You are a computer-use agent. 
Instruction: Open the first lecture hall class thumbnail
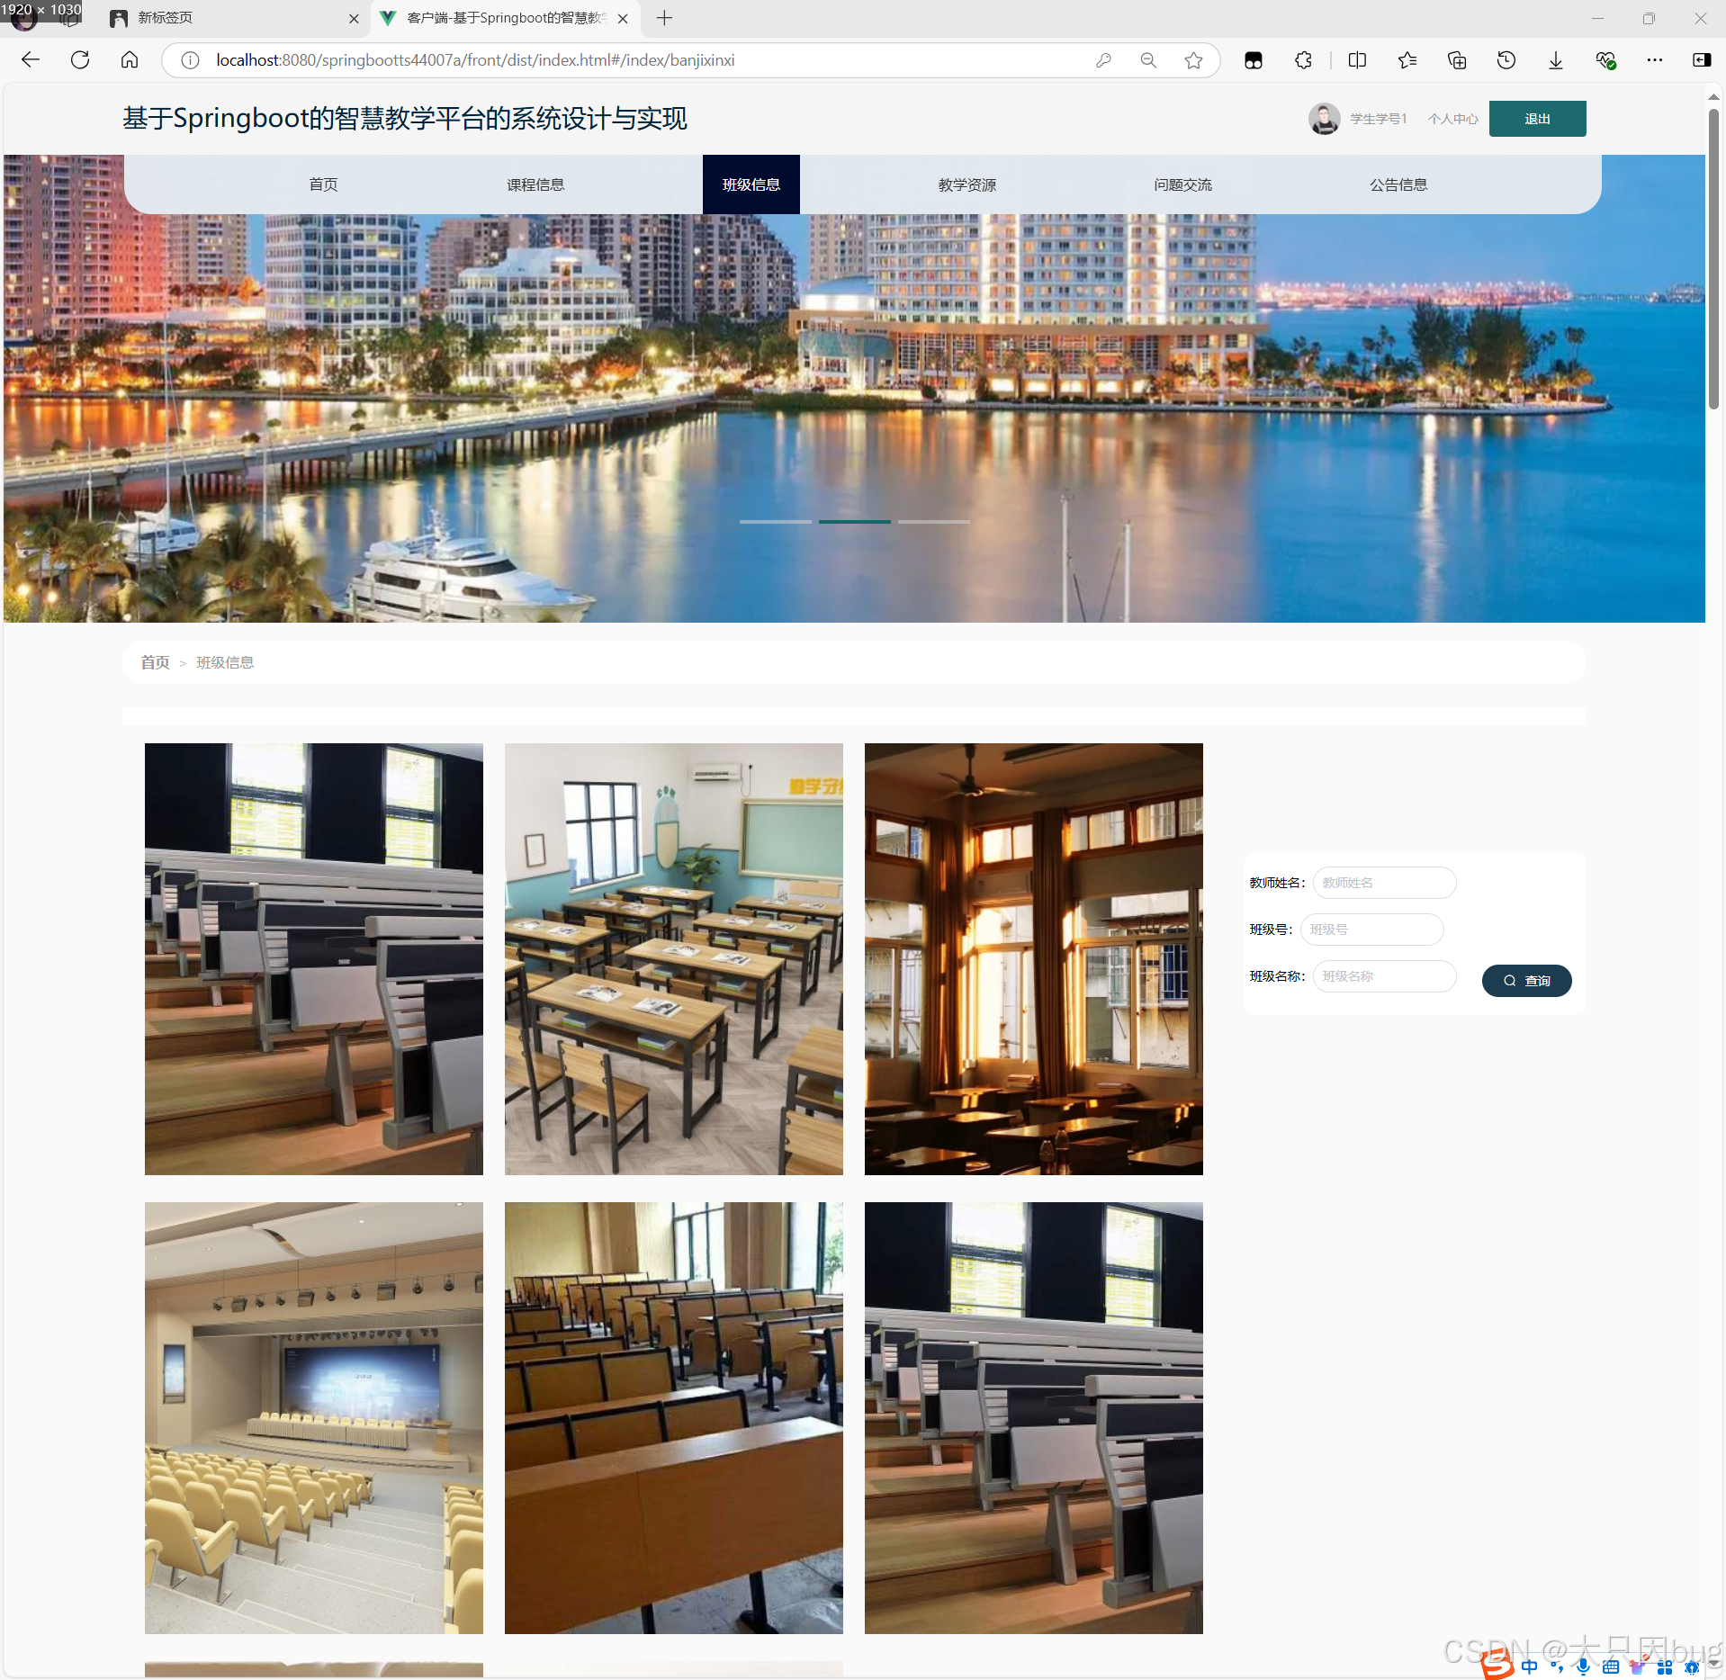(x=313, y=959)
